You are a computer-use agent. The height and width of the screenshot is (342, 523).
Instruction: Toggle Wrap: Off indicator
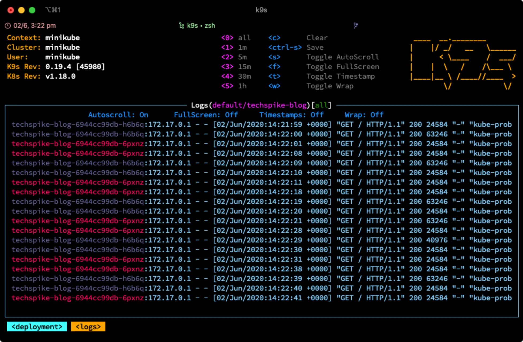[x=364, y=115]
